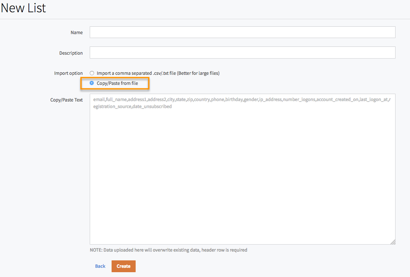Focus the Description text box

[x=242, y=53]
